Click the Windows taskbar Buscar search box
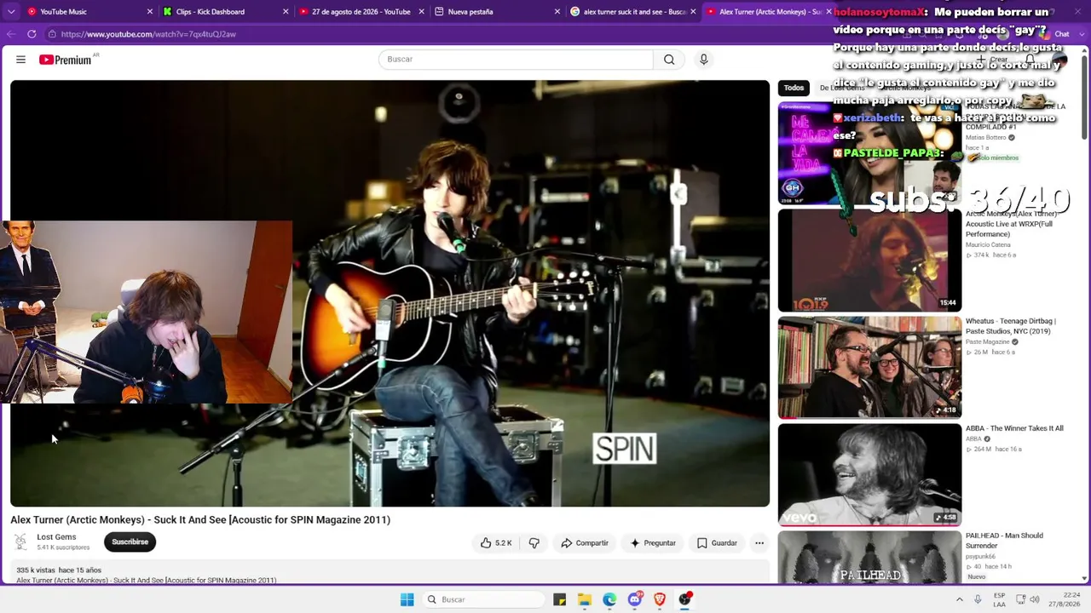Image resolution: width=1091 pixels, height=613 pixels. pos(483,599)
